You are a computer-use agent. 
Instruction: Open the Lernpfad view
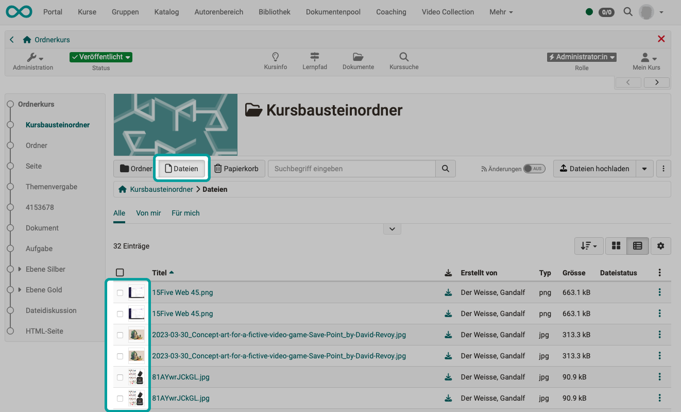coord(314,60)
